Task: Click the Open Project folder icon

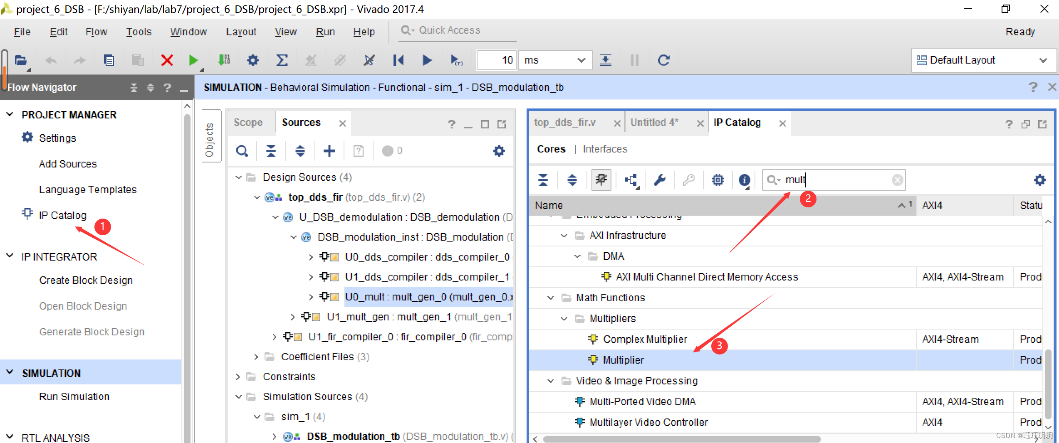Action: point(20,61)
